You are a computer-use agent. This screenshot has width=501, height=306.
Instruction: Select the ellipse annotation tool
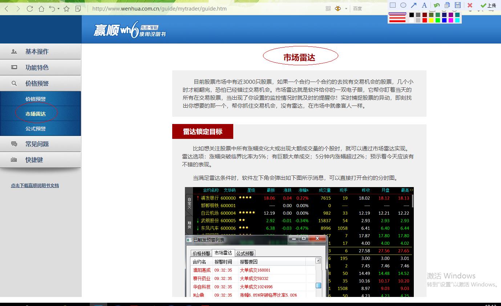pos(403,5)
